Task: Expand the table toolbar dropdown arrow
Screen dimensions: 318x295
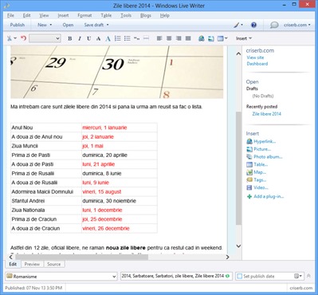Action: point(226,38)
